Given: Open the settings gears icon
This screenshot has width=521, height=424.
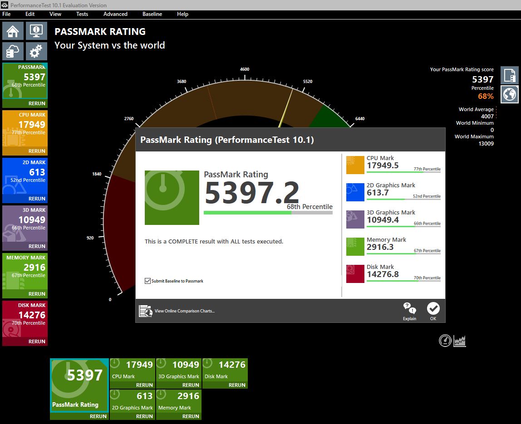Looking at the screenshot, I should (x=36, y=51).
